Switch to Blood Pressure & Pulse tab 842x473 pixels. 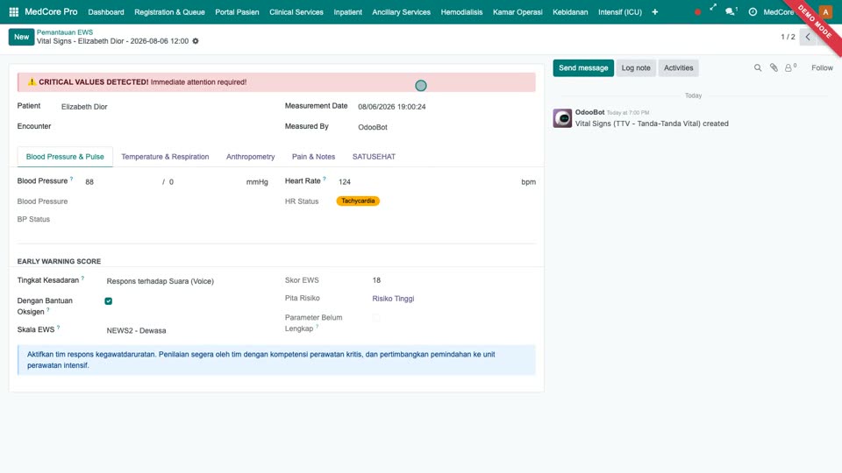pyautogui.click(x=65, y=157)
